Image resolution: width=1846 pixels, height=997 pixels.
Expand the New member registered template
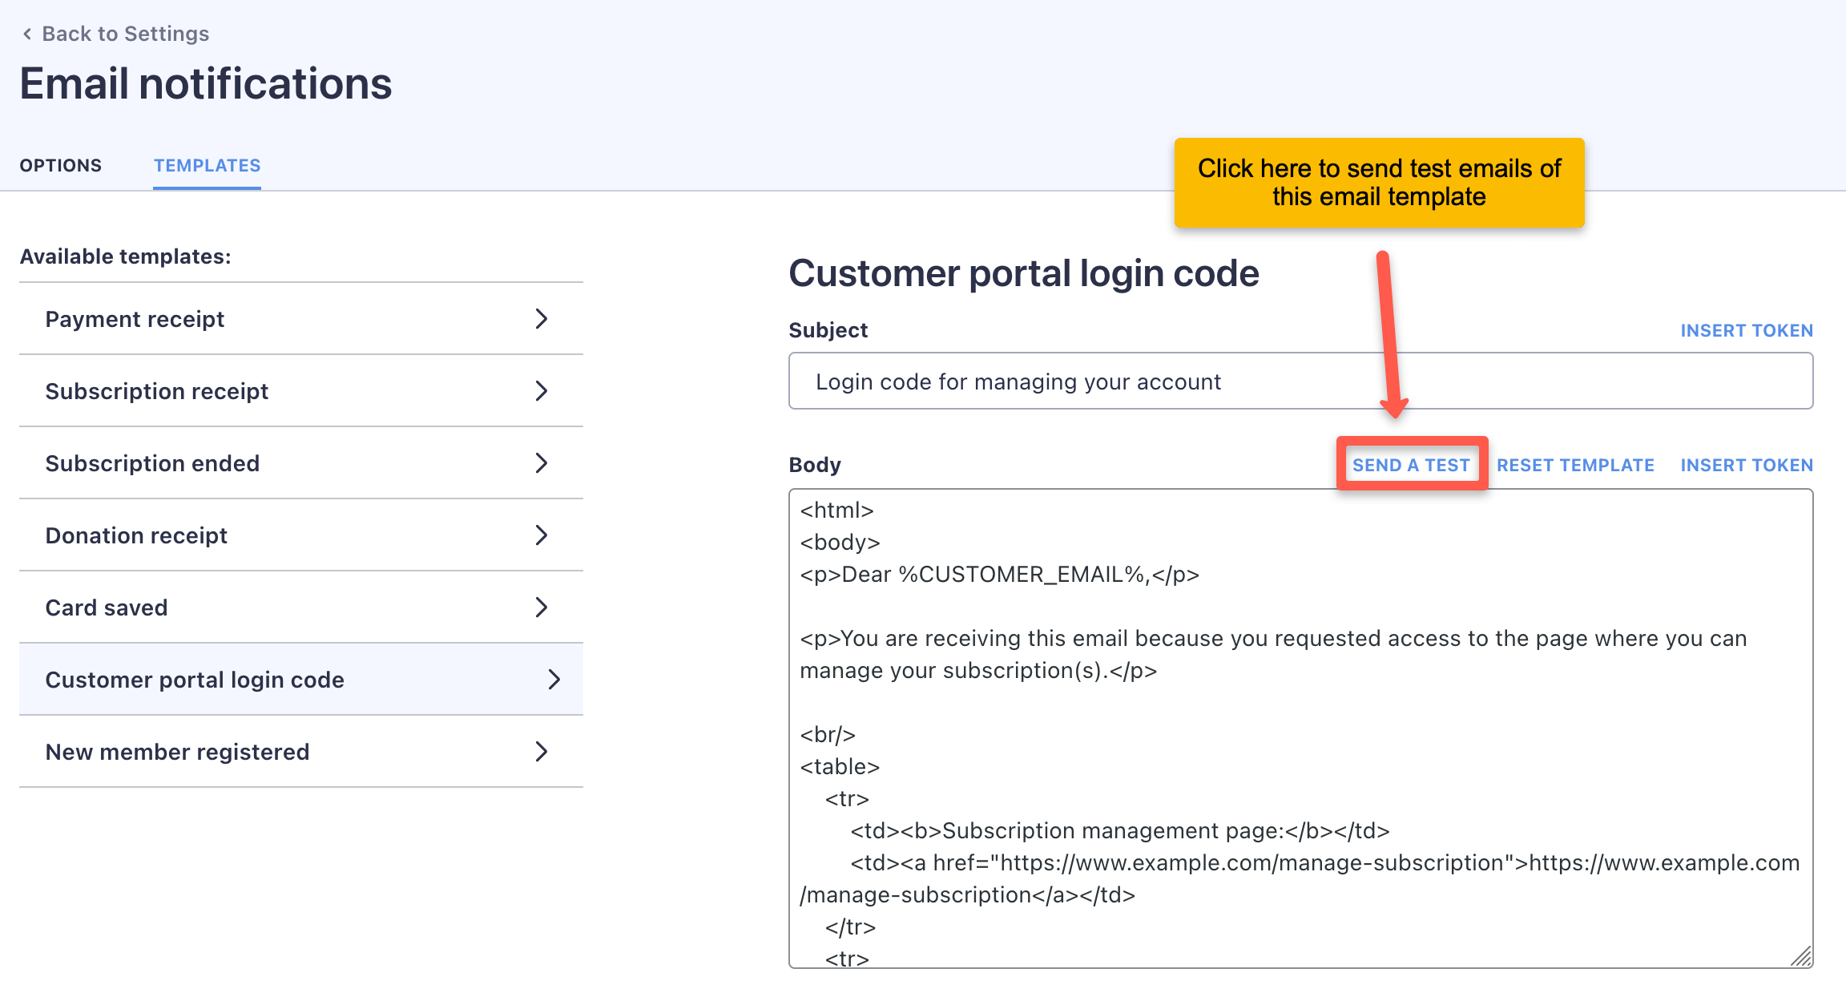coord(542,752)
